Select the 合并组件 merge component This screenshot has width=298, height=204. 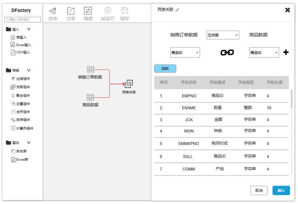click(x=20, y=112)
